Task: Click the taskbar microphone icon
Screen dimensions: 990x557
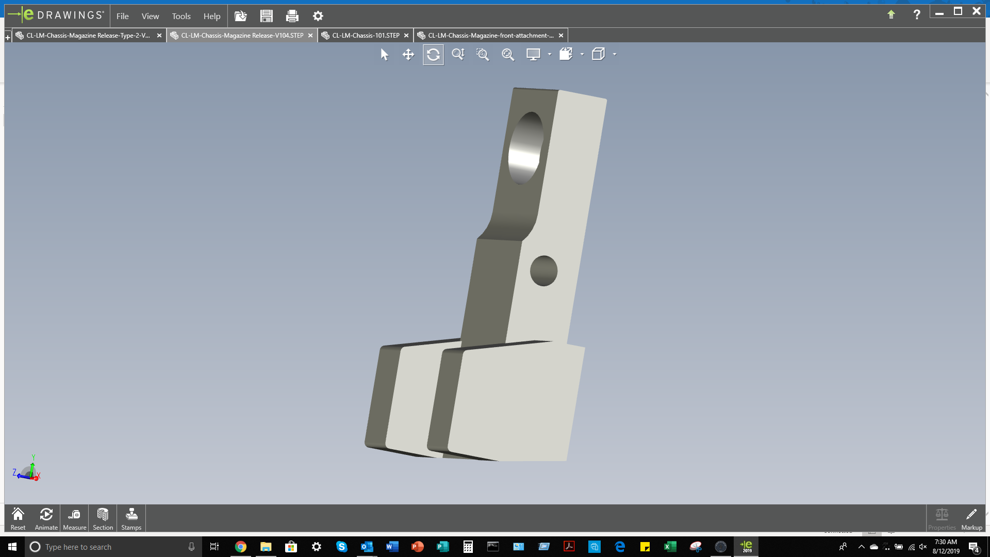Action: pyautogui.click(x=191, y=547)
